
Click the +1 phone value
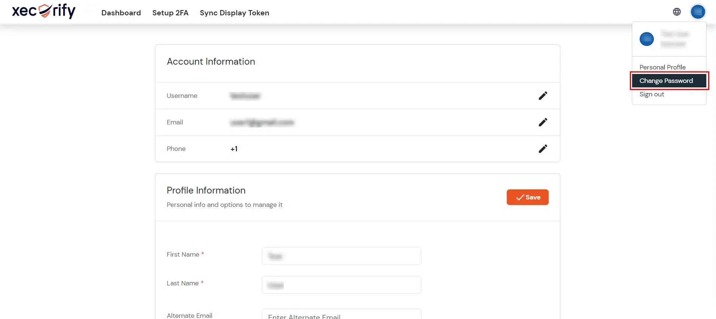point(234,149)
